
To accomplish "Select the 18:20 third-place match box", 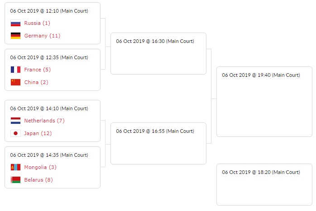I will pyautogui.click(x=264, y=184).
